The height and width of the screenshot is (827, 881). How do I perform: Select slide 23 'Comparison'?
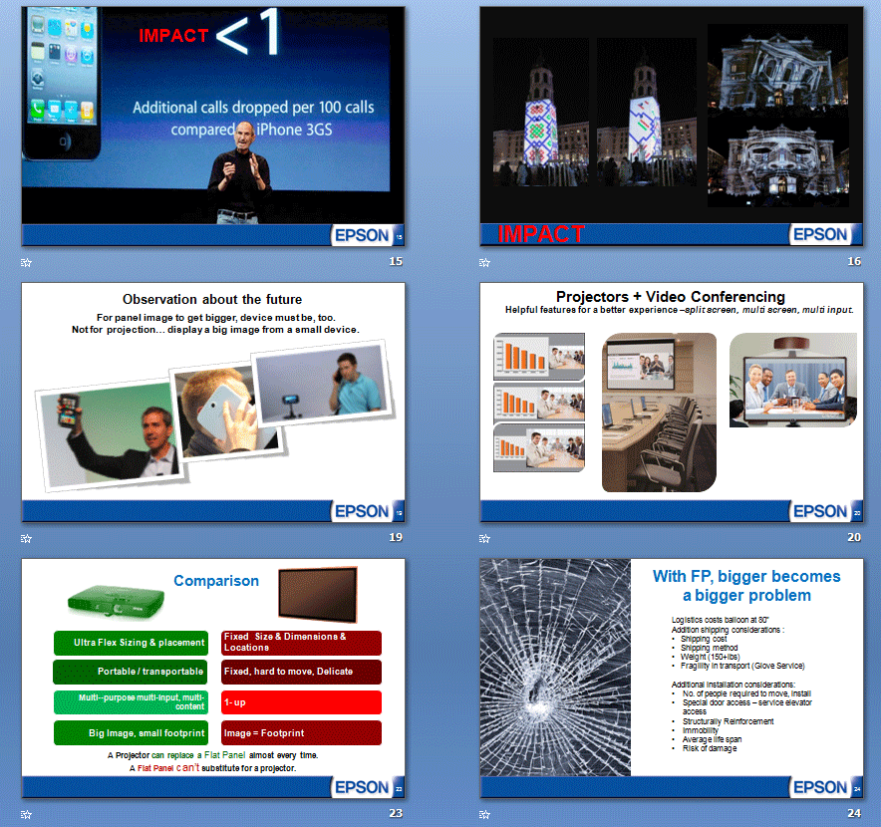[x=213, y=679]
